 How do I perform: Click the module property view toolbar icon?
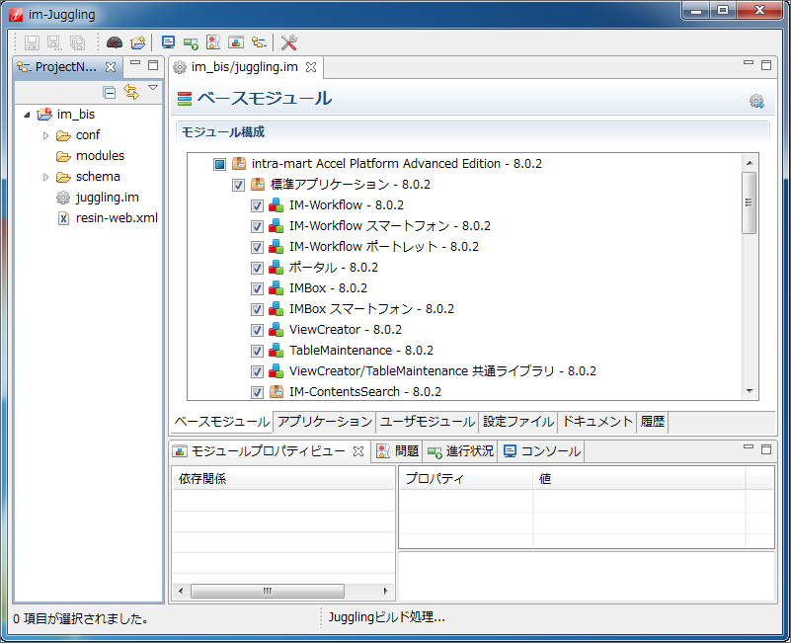236,42
